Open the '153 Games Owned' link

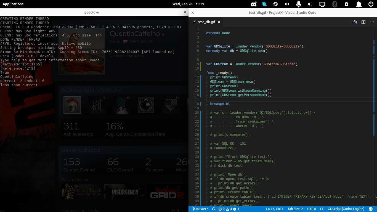[x=79, y=165]
